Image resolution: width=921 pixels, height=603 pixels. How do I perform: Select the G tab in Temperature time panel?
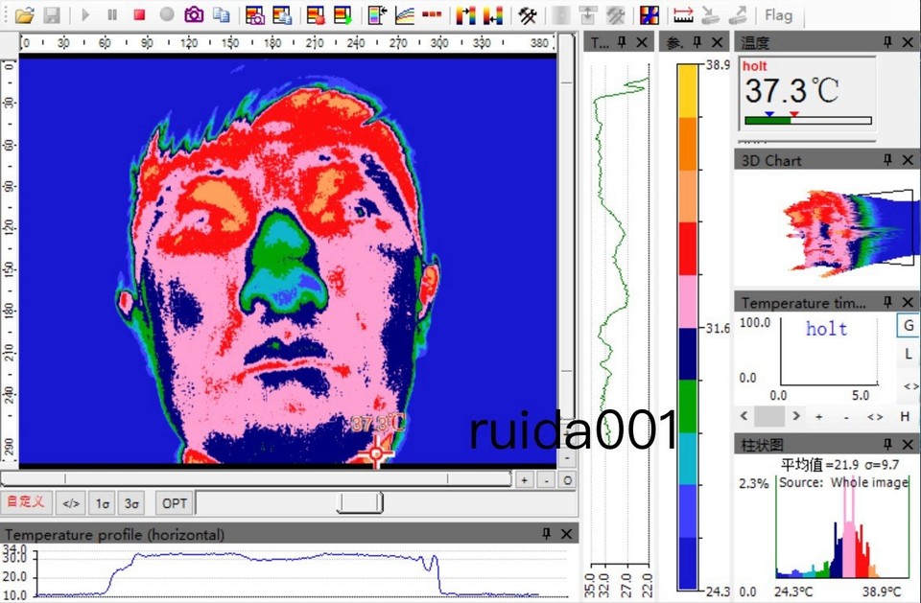(909, 325)
